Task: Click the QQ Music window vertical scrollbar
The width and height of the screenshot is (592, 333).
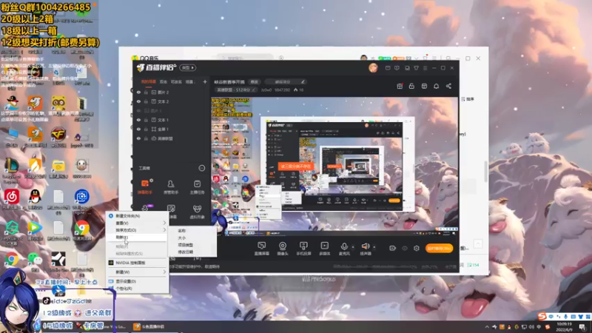Action: (485, 171)
